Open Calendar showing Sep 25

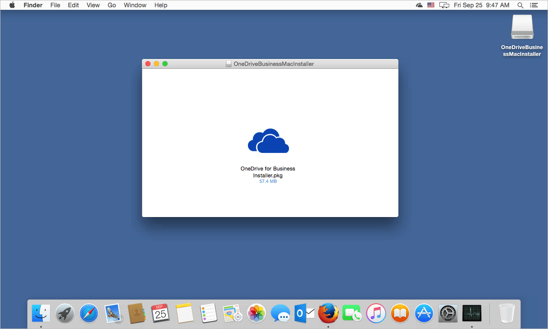[161, 314]
